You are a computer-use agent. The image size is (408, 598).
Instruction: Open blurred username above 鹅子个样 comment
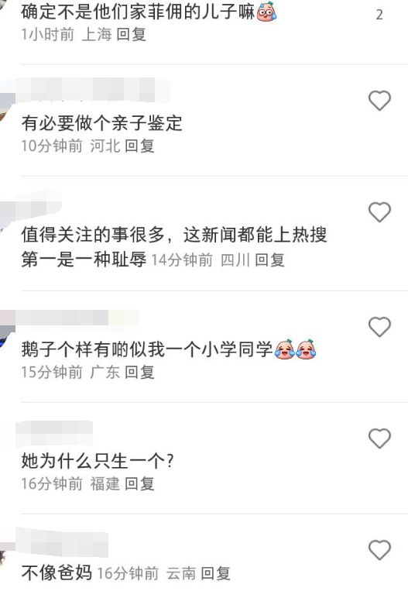click(77, 318)
